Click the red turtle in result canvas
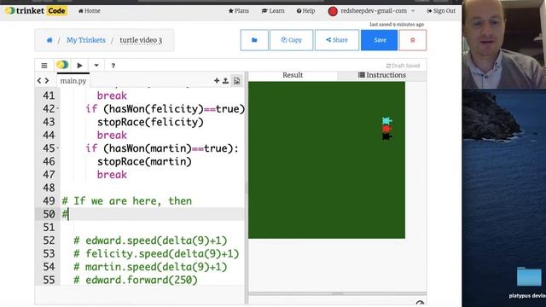This screenshot has width=546, height=307. pyautogui.click(x=386, y=129)
